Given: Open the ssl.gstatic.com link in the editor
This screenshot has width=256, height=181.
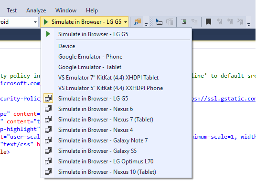Looking at the screenshot, I should pos(224,99).
